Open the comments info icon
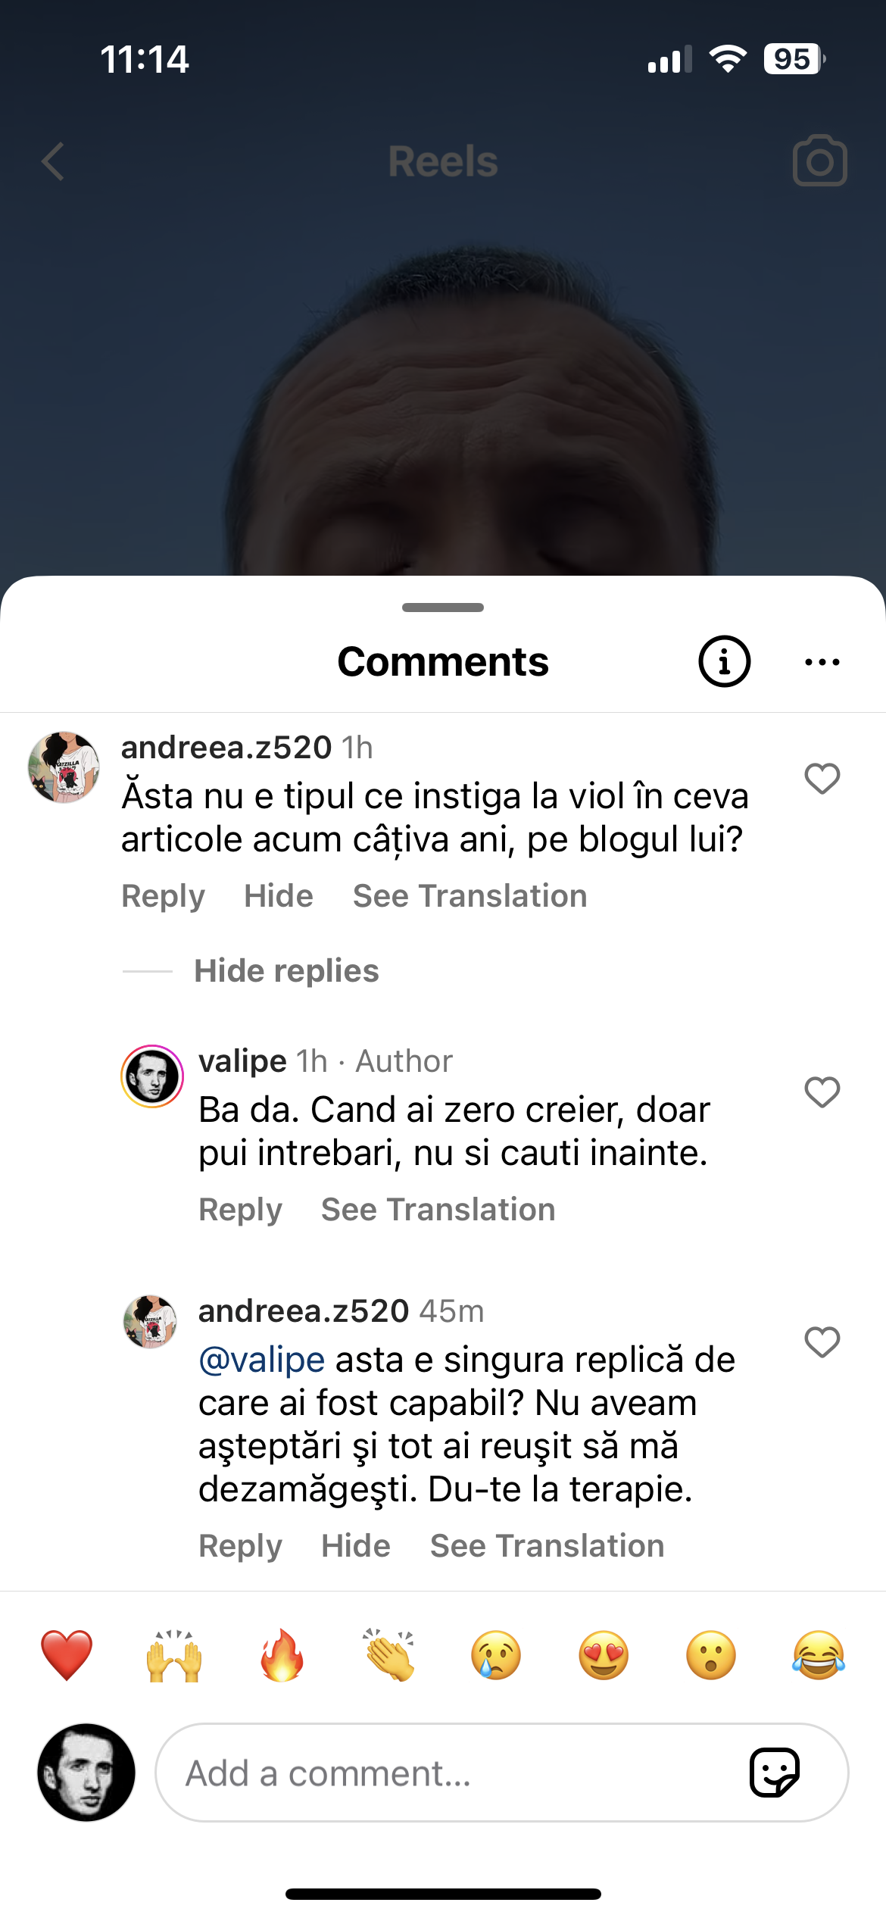Screen dimensions: 886x1918 (x=724, y=661)
